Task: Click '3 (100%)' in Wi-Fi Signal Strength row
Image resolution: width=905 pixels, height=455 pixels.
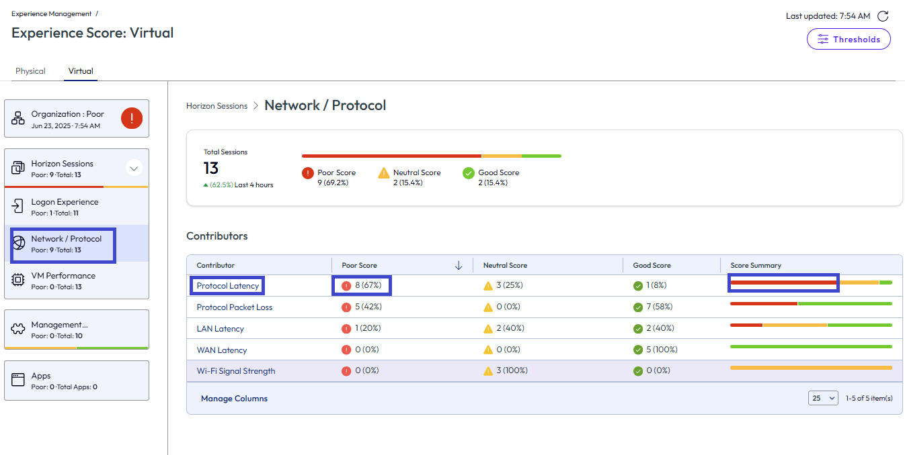Action: coord(512,371)
